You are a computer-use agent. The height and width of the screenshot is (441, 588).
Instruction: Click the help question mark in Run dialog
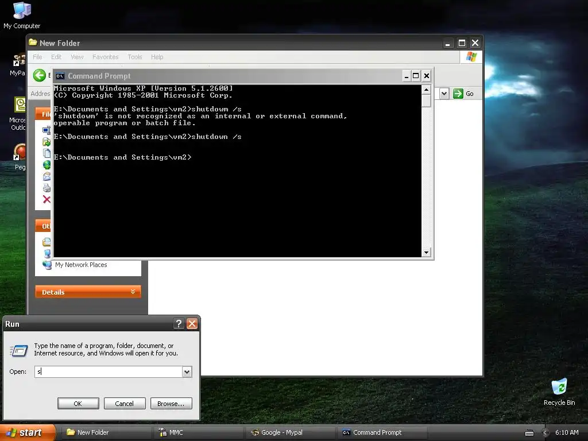pyautogui.click(x=179, y=324)
